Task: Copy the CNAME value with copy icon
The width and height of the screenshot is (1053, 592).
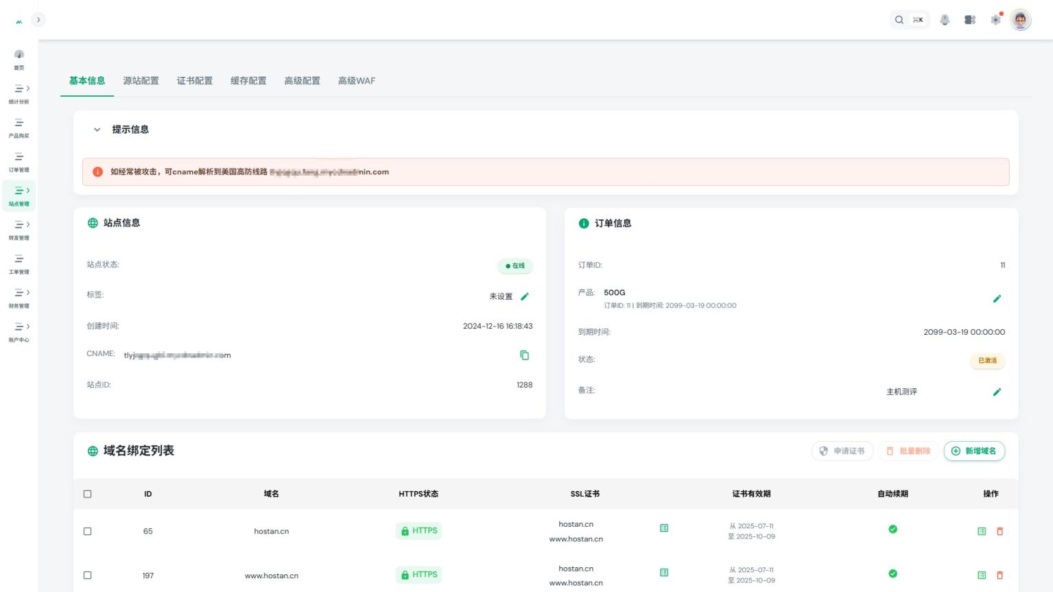Action: (524, 355)
